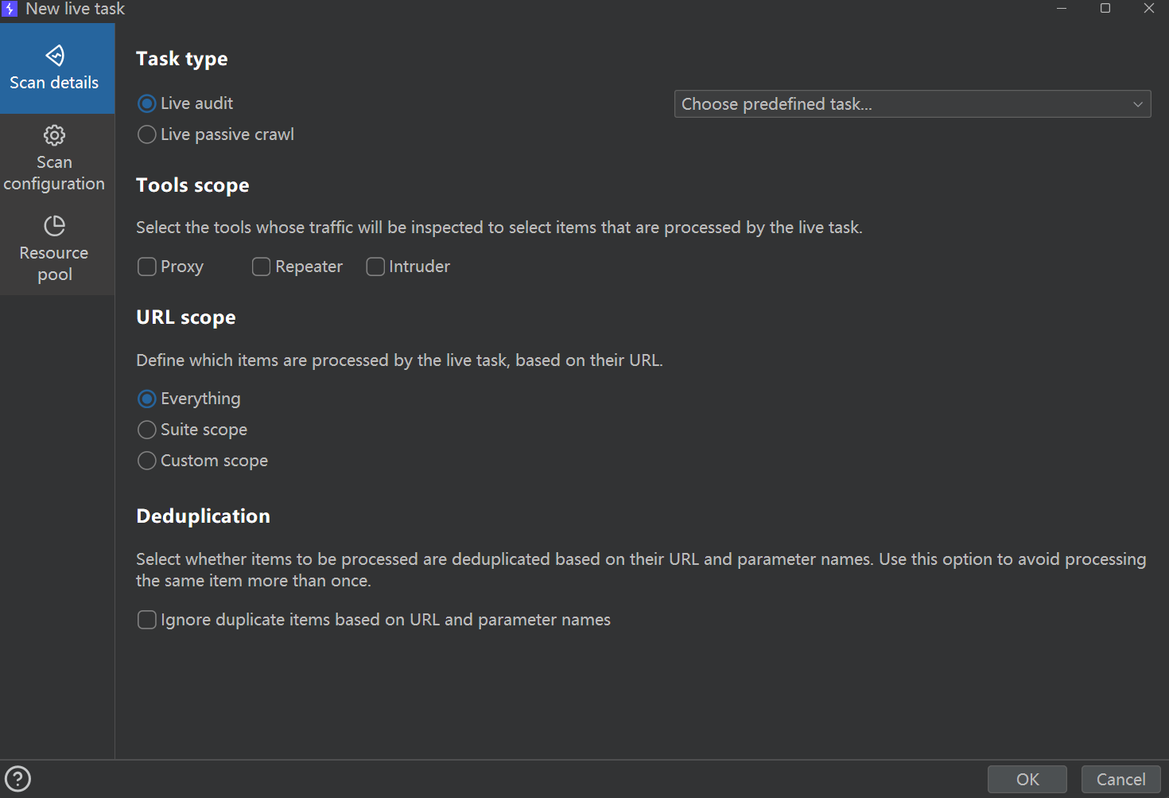Click the Burp lightning icon in title bar
The image size is (1169, 798).
[10, 9]
